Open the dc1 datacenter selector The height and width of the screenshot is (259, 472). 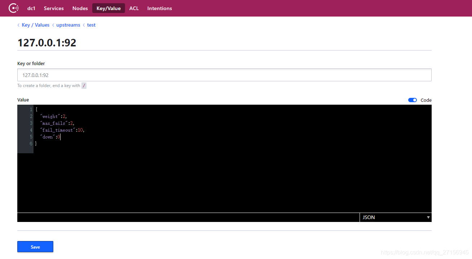[31, 8]
